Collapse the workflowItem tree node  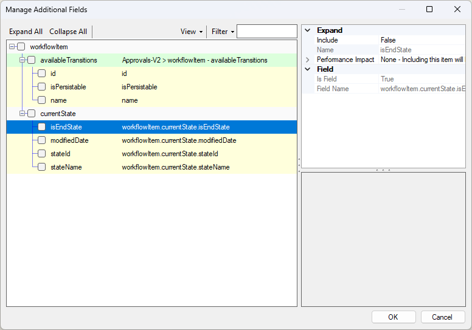(x=12, y=47)
